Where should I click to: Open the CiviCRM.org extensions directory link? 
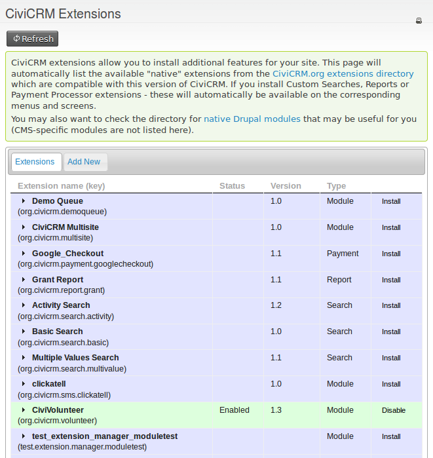click(343, 74)
